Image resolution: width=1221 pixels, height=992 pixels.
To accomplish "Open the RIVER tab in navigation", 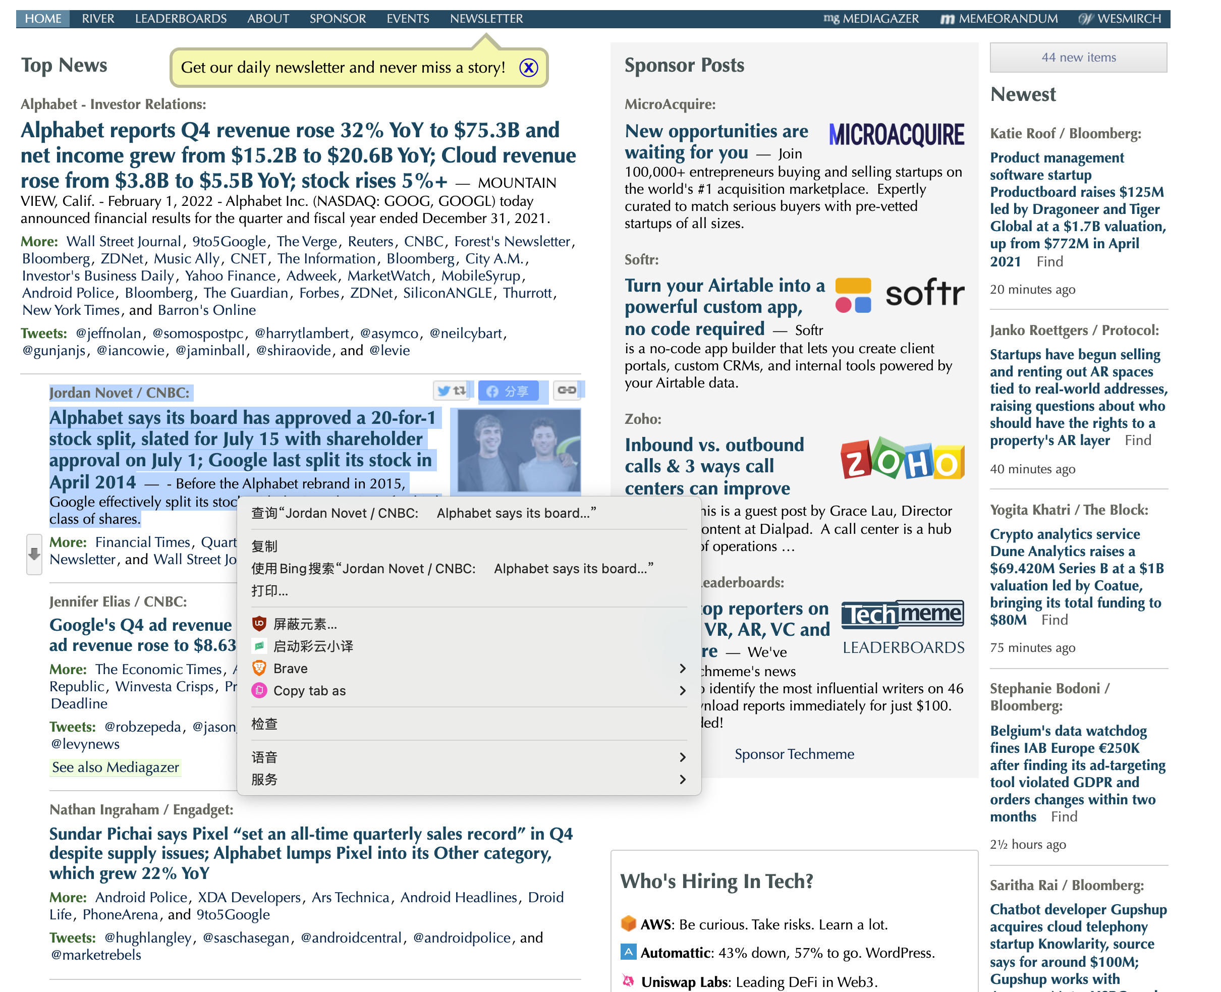I will pos(98,19).
